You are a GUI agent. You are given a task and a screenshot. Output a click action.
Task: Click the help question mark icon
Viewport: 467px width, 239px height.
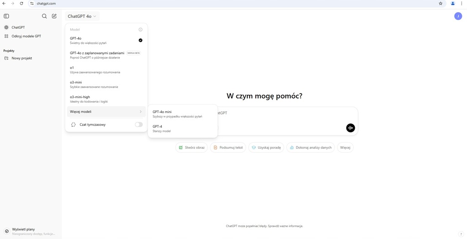[x=461, y=234]
